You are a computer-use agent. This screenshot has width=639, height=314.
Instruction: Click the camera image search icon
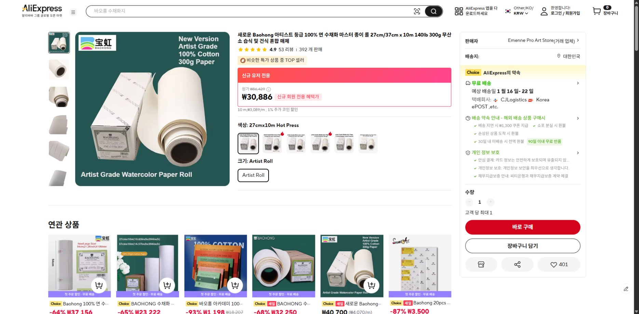417,11
